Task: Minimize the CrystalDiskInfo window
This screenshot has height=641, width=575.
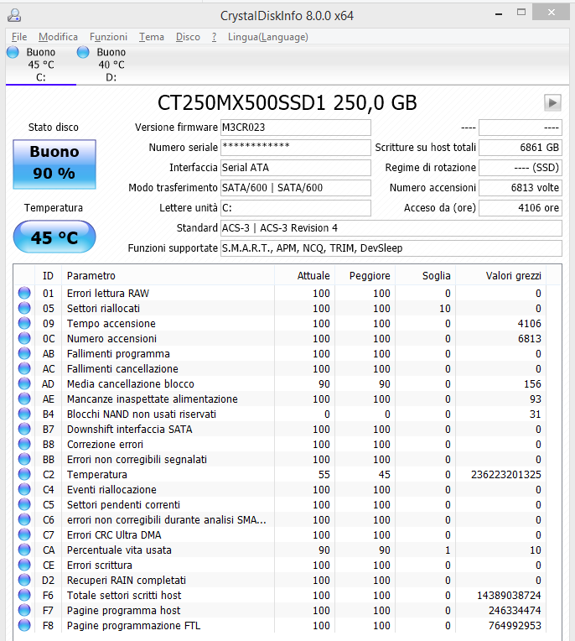Action: 499,13
